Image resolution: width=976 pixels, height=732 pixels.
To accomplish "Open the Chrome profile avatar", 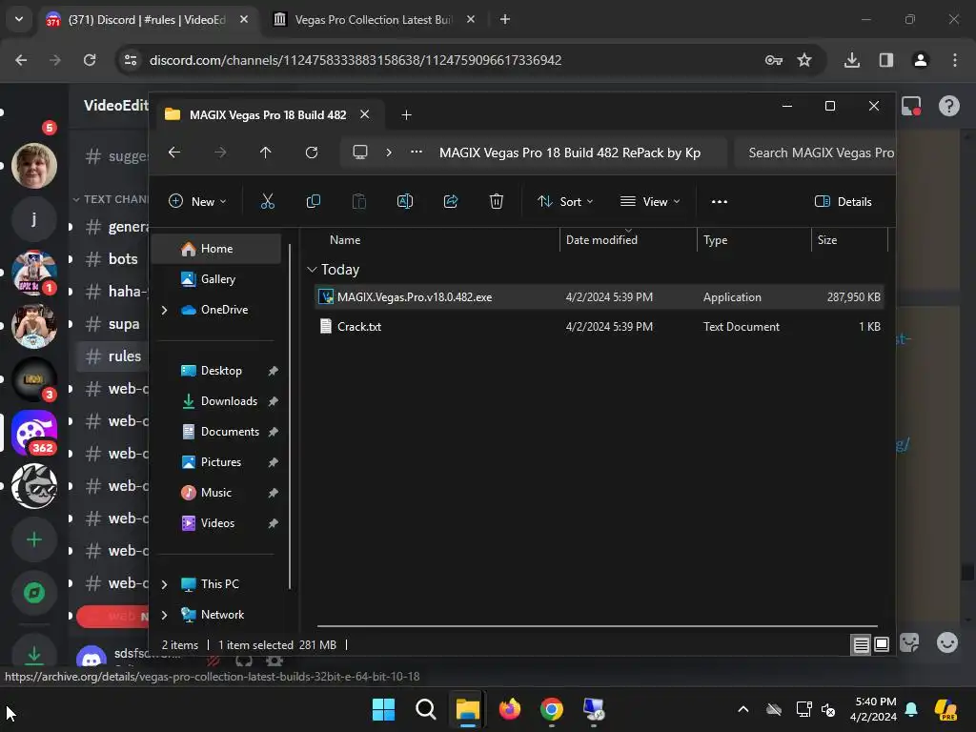I will [920, 60].
